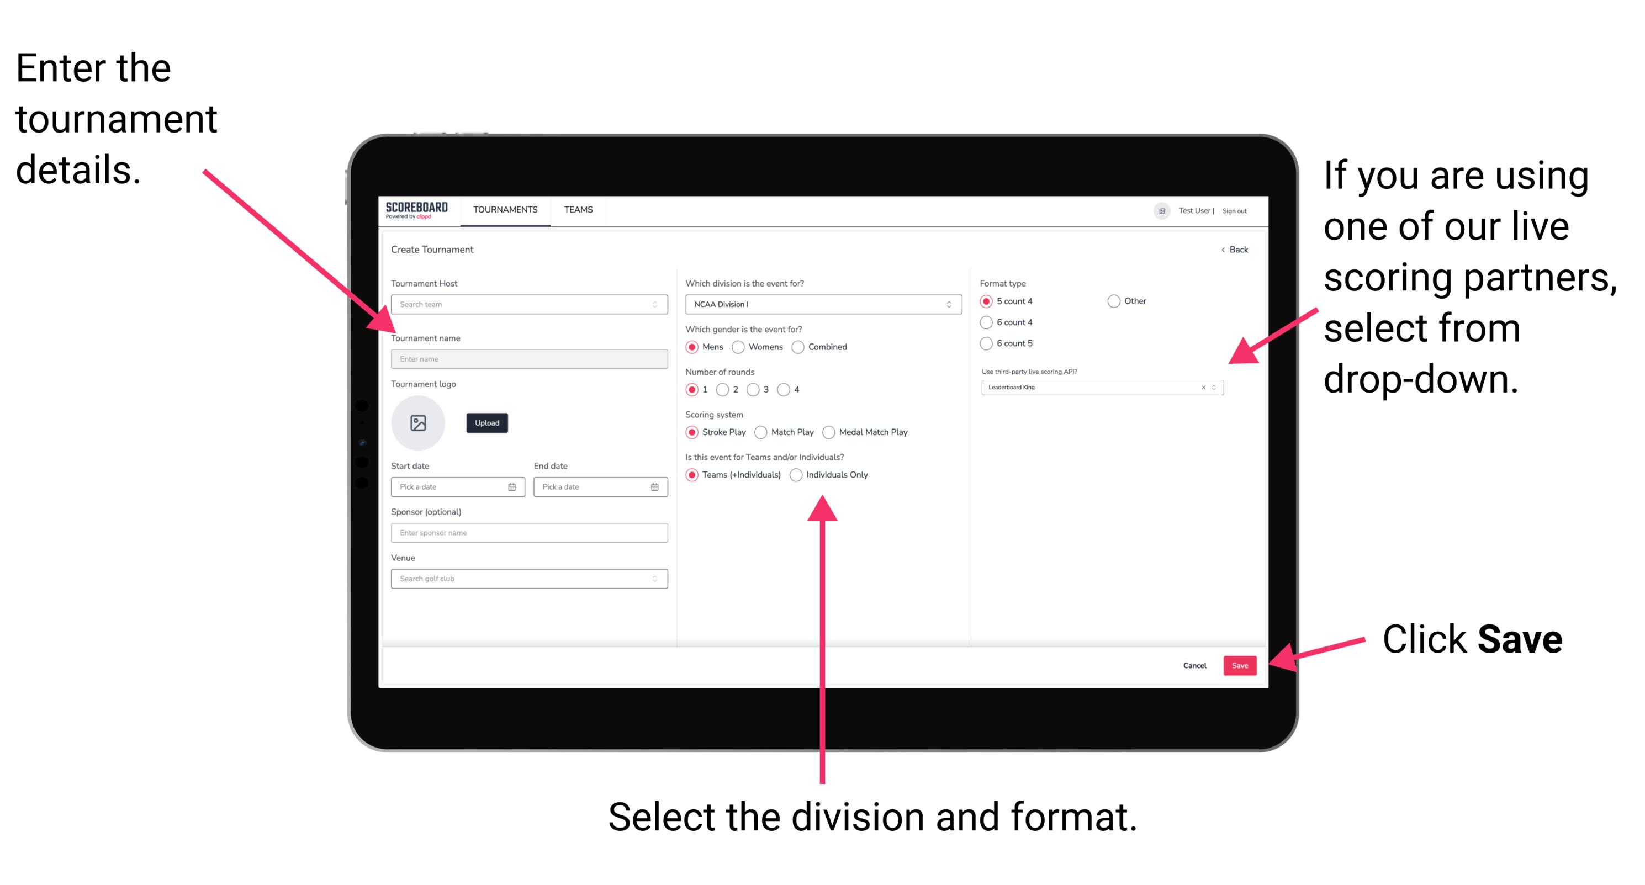The width and height of the screenshot is (1645, 885).
Task: Click the Start date calendar icon
Action: [x=514, y=486]
